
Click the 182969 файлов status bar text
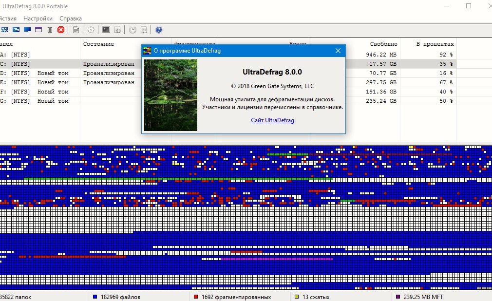[120, 297]
